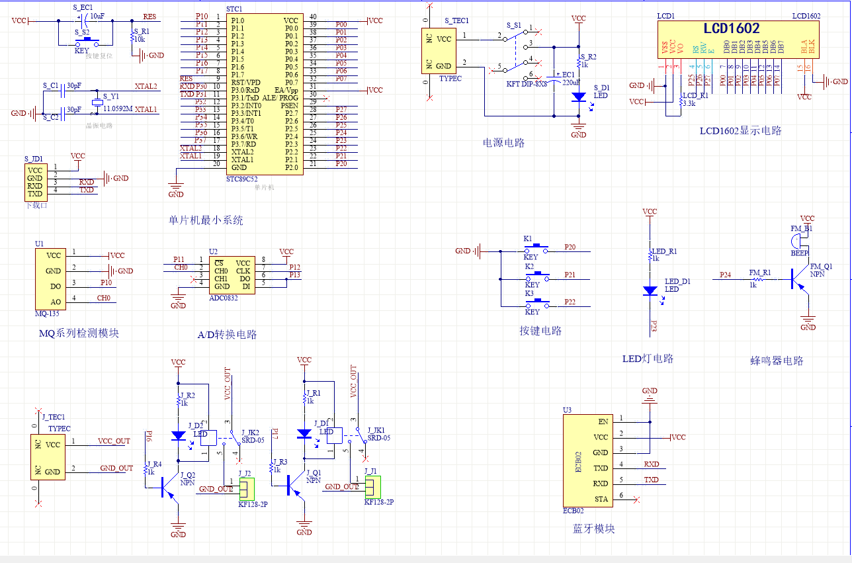
Task: Select the S_JD1 download header component
Action: coord(35,182)
